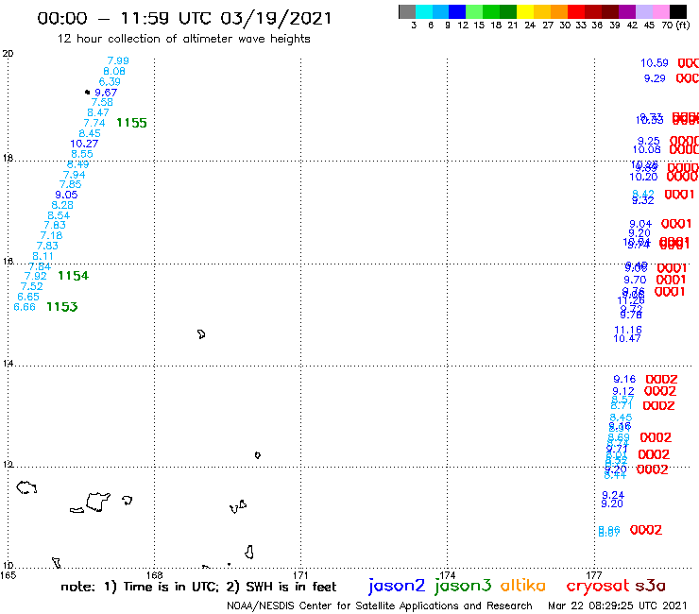
Task: Click the green time label 1154
Action: click(73, 276)
